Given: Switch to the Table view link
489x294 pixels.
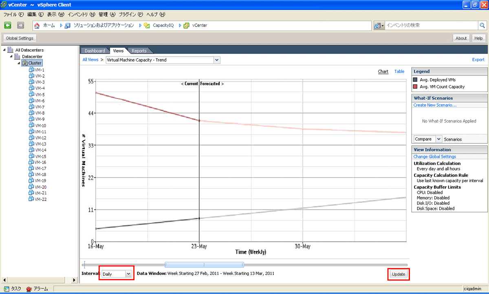Looking at the screenshot, I should click(x=399, y=71).
